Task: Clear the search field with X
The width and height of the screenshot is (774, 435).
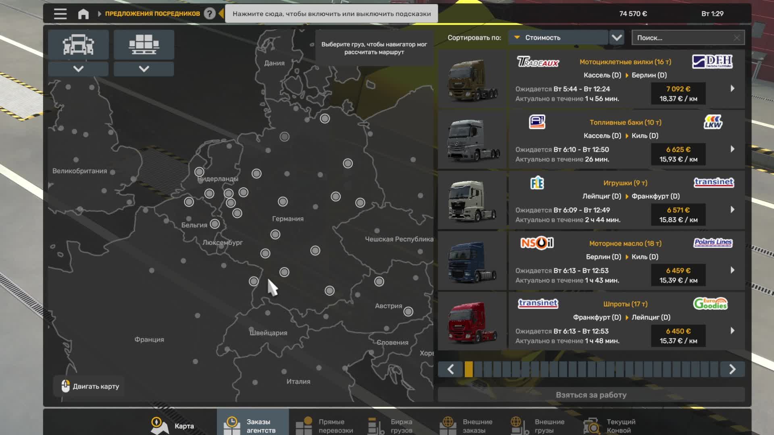Action: click(737, 38)
